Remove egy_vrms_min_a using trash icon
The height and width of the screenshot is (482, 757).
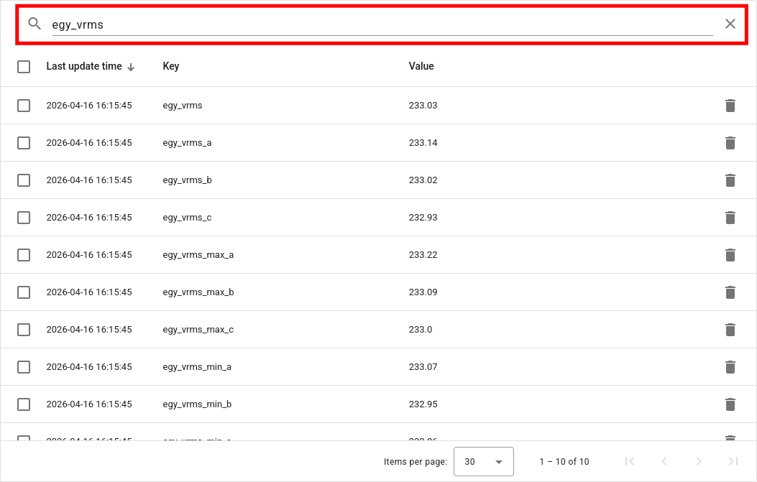(730, 367)
